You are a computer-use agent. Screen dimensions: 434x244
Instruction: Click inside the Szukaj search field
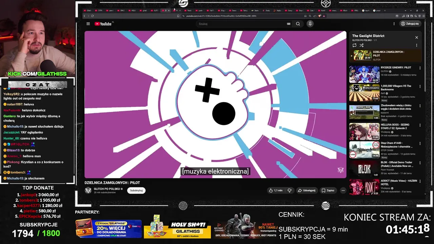(241, 24)
